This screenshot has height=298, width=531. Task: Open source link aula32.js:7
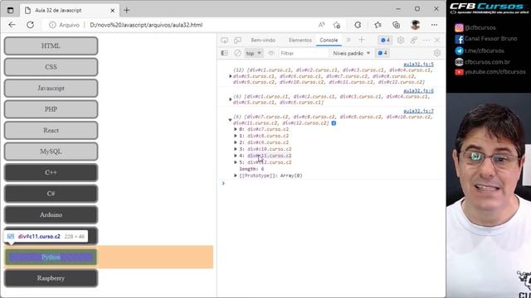click(418, 111)
